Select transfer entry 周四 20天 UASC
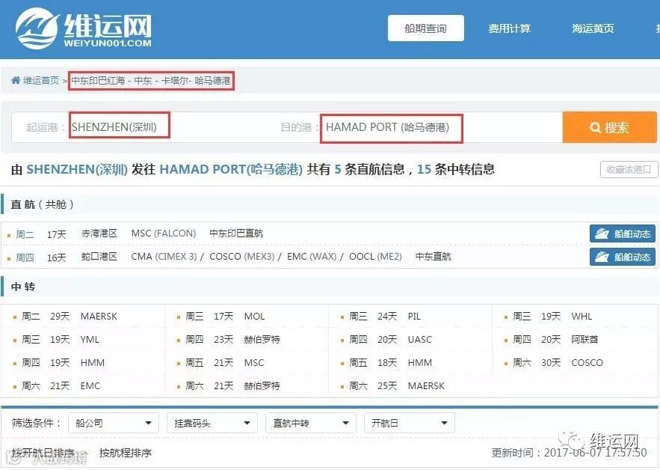660x470 pixels. tap(390, 339)
